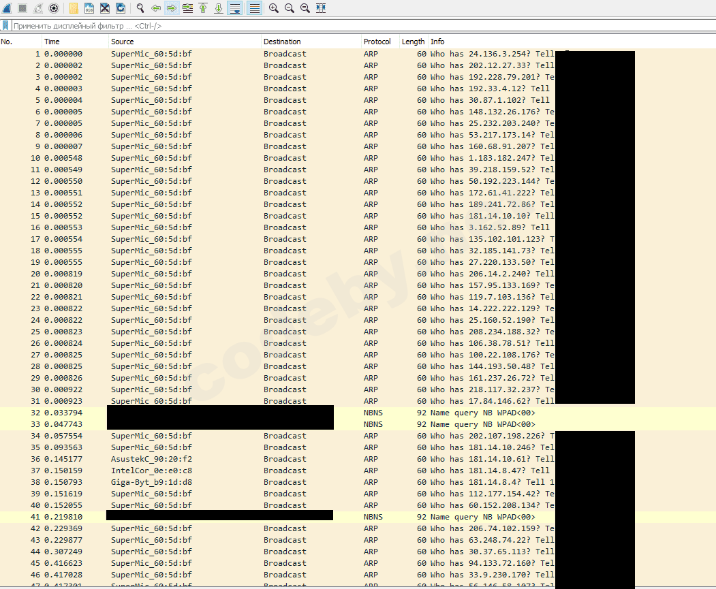Find a packet with magnifier icon
This screenshot has width=716, height=589.
pyautogui.click(x=140, y=7)
